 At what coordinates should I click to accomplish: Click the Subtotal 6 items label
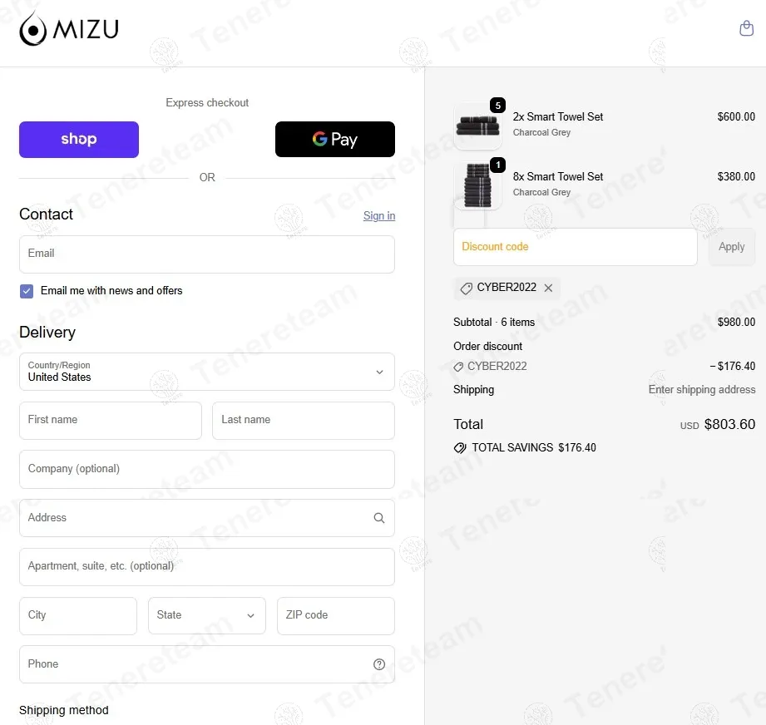494,323
